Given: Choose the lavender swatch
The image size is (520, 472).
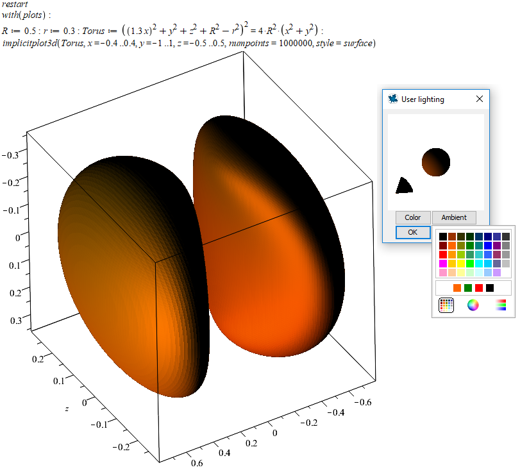Looking at the screenshot, I should [497, 273].
